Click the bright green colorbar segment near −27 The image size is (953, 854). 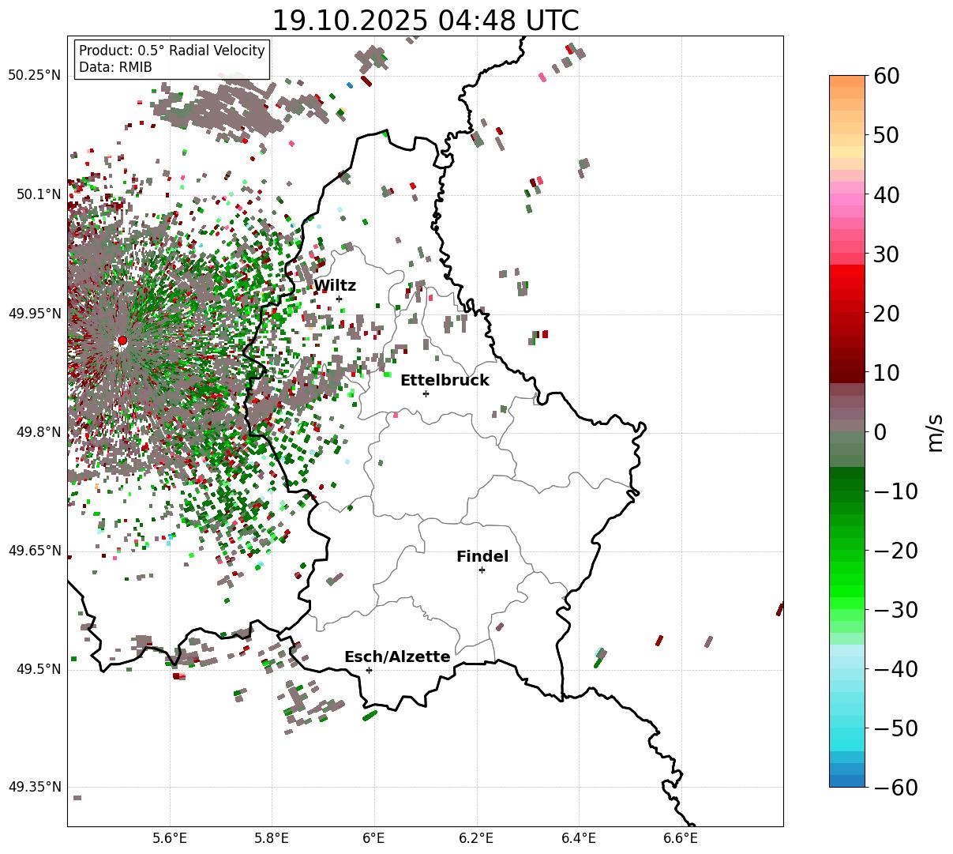(x=847, y=591)
